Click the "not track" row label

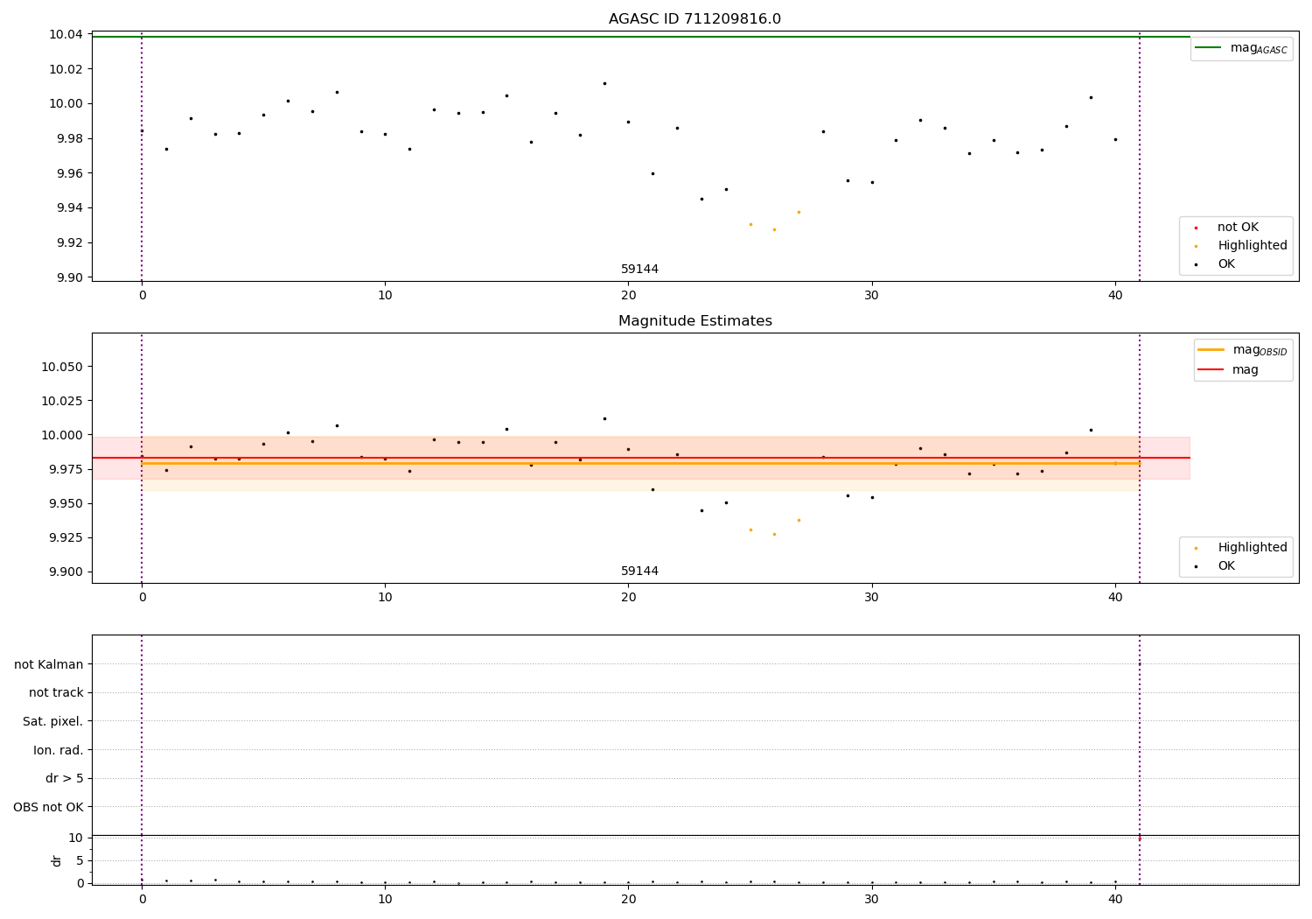point(56,693)
